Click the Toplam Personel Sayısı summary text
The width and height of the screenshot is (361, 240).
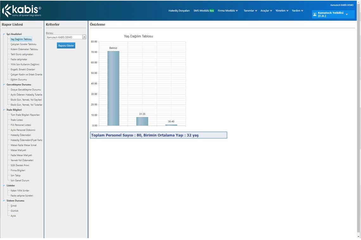(x=145, y=135)
